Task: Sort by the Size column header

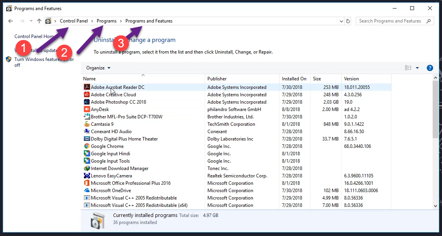Action: [x=326, y=78]
